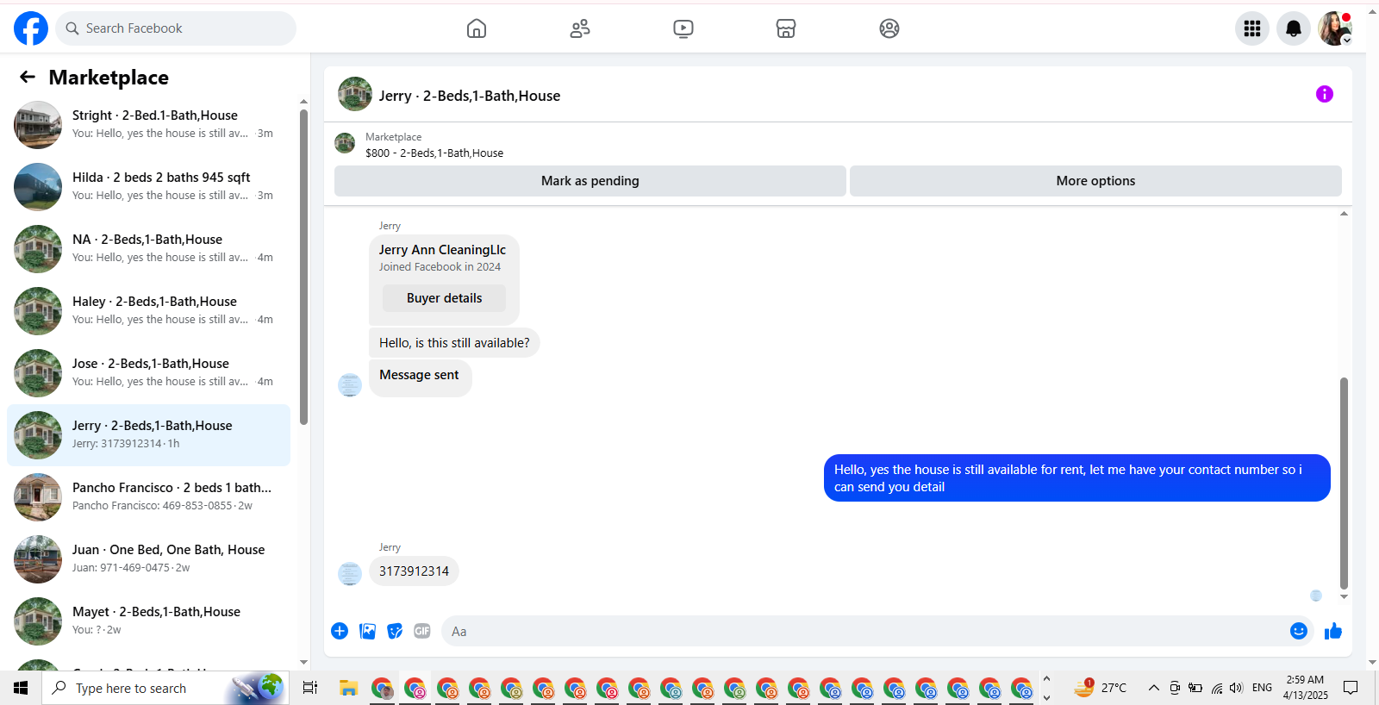Open File Explorer from the taskbar

348,688
